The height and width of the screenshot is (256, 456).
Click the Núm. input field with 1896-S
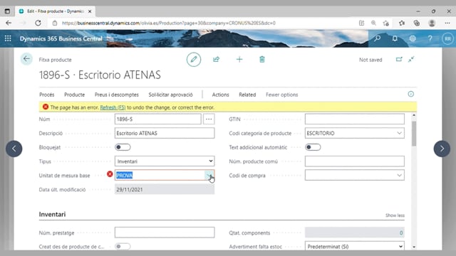[157, 119]
